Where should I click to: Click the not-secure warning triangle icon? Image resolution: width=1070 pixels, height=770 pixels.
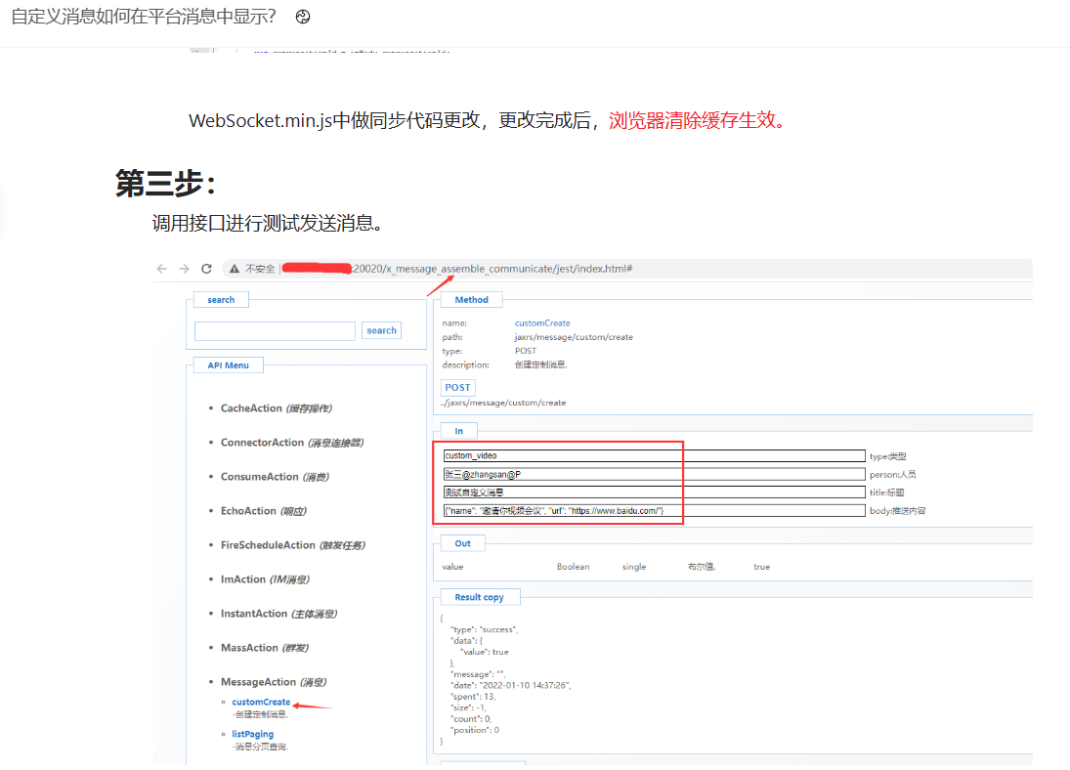235,269
